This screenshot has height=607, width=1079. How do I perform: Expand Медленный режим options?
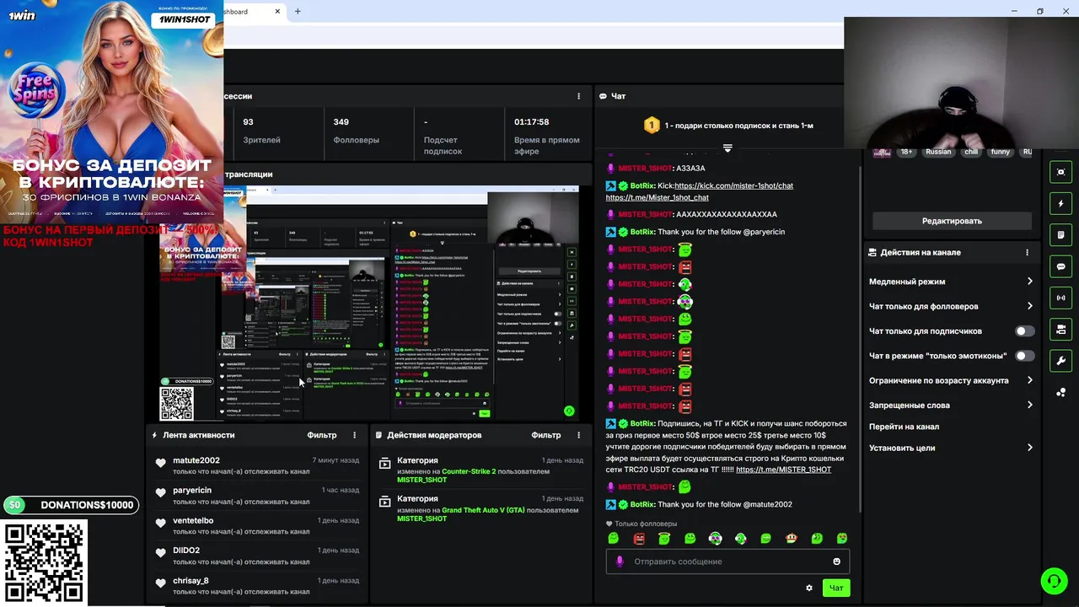pyautogui.click(x=951, y=282)
